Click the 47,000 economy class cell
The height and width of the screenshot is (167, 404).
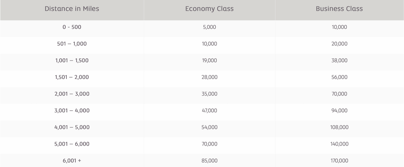tap(209, 111)
